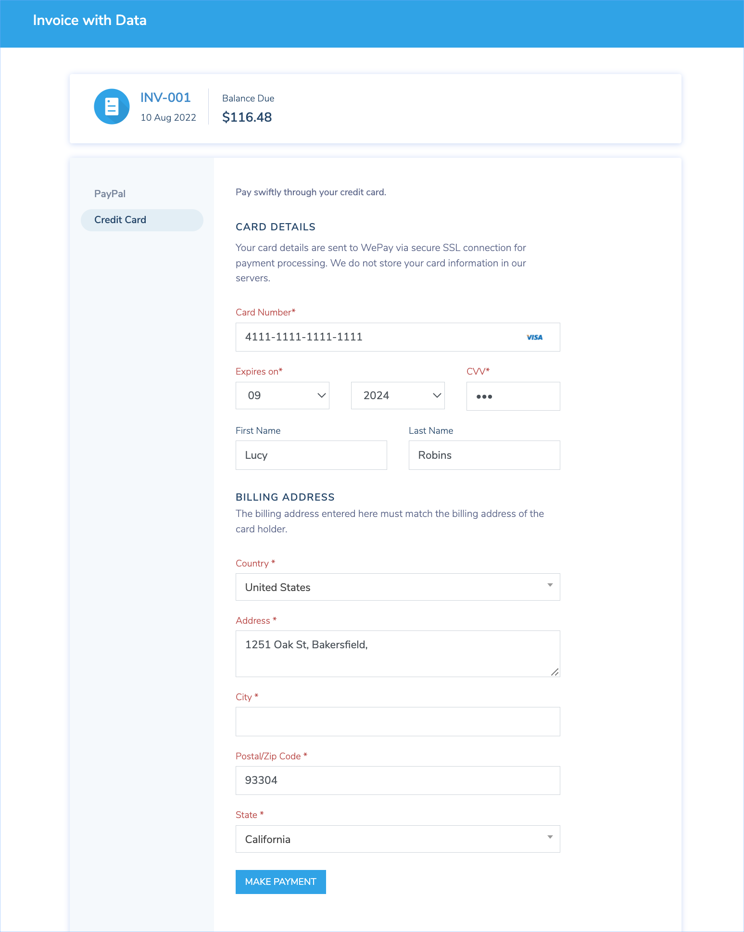Click the CVV input field

[x=513, y=396]
